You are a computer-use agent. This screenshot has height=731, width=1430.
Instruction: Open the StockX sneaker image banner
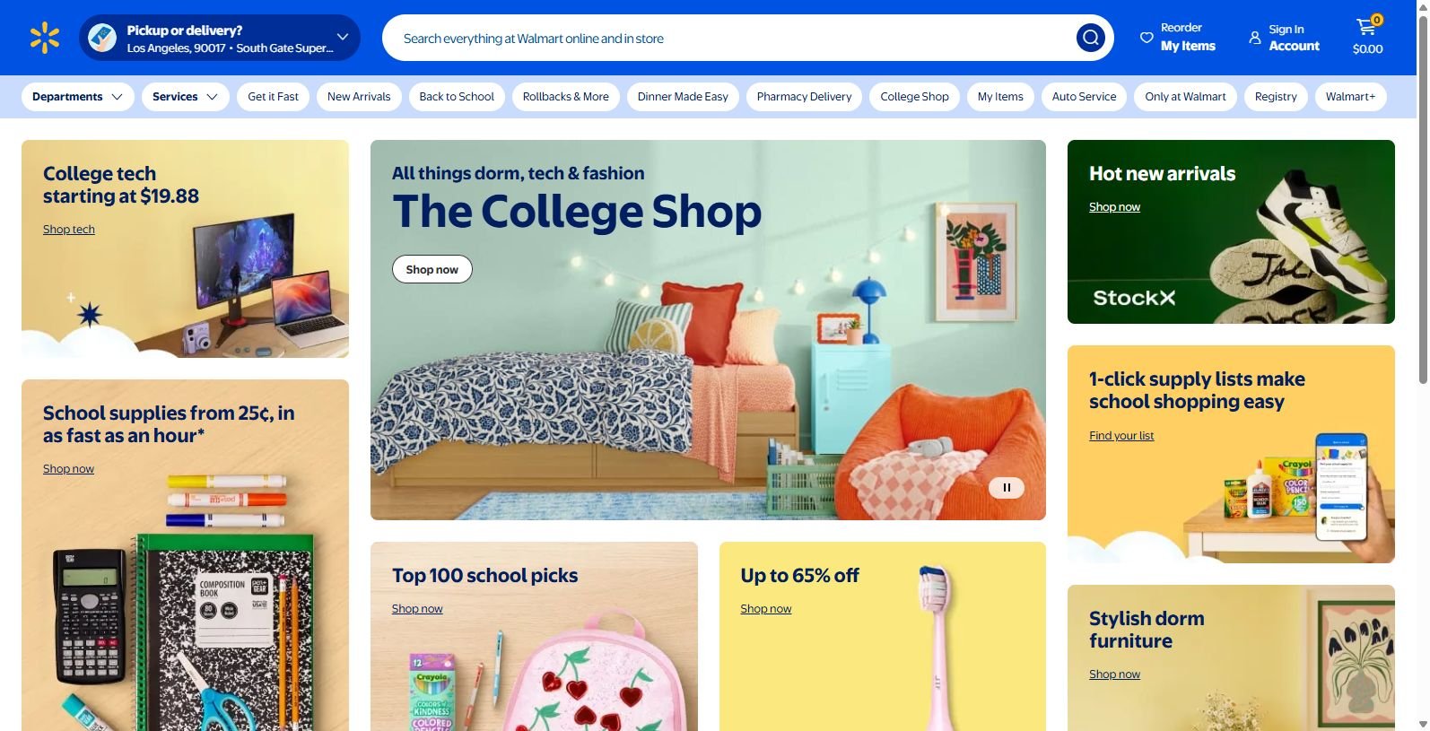click(x=1231, y=231)
